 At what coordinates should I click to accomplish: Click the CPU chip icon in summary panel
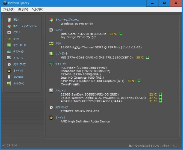(51, 30)
